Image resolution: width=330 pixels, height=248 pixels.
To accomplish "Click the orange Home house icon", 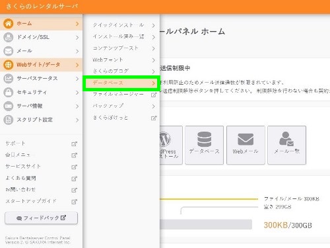I will [9, 23].
